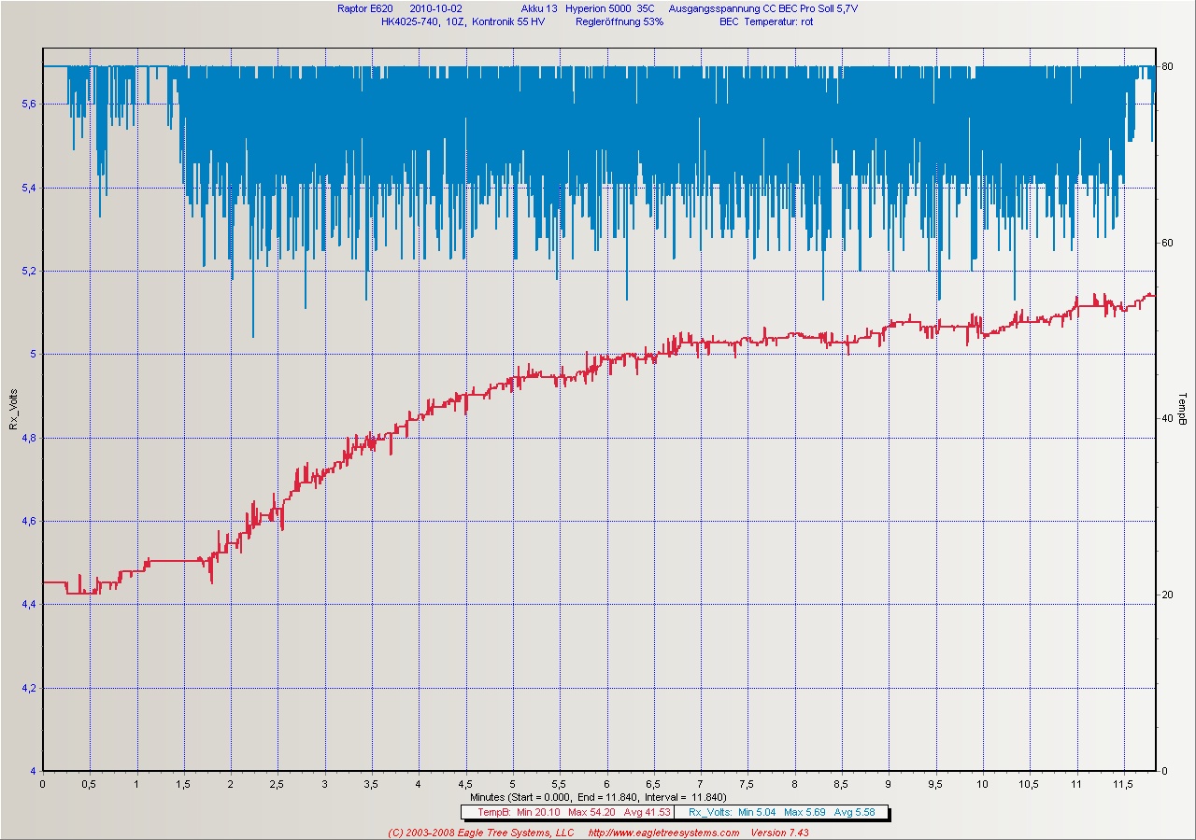Viewport: 1196px width, 840px height.
Task: Click the 6 minute mark on the x-axis
Action: tap(606, 784)
